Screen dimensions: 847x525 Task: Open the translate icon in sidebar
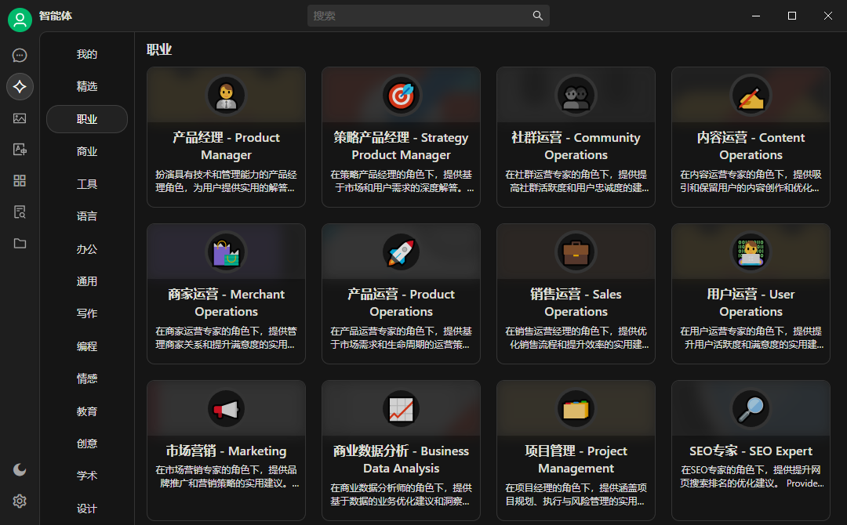pos(20,150)
